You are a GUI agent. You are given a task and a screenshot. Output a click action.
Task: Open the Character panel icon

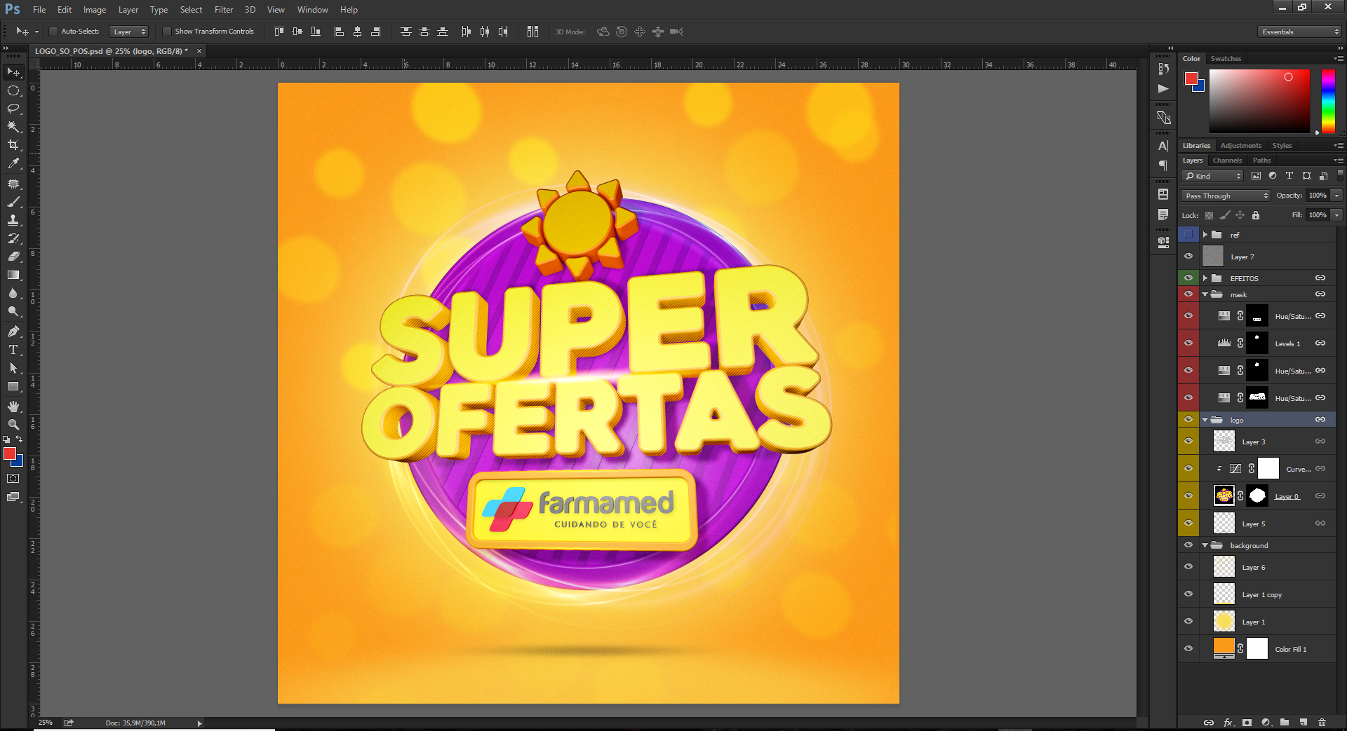(1163, 146)
